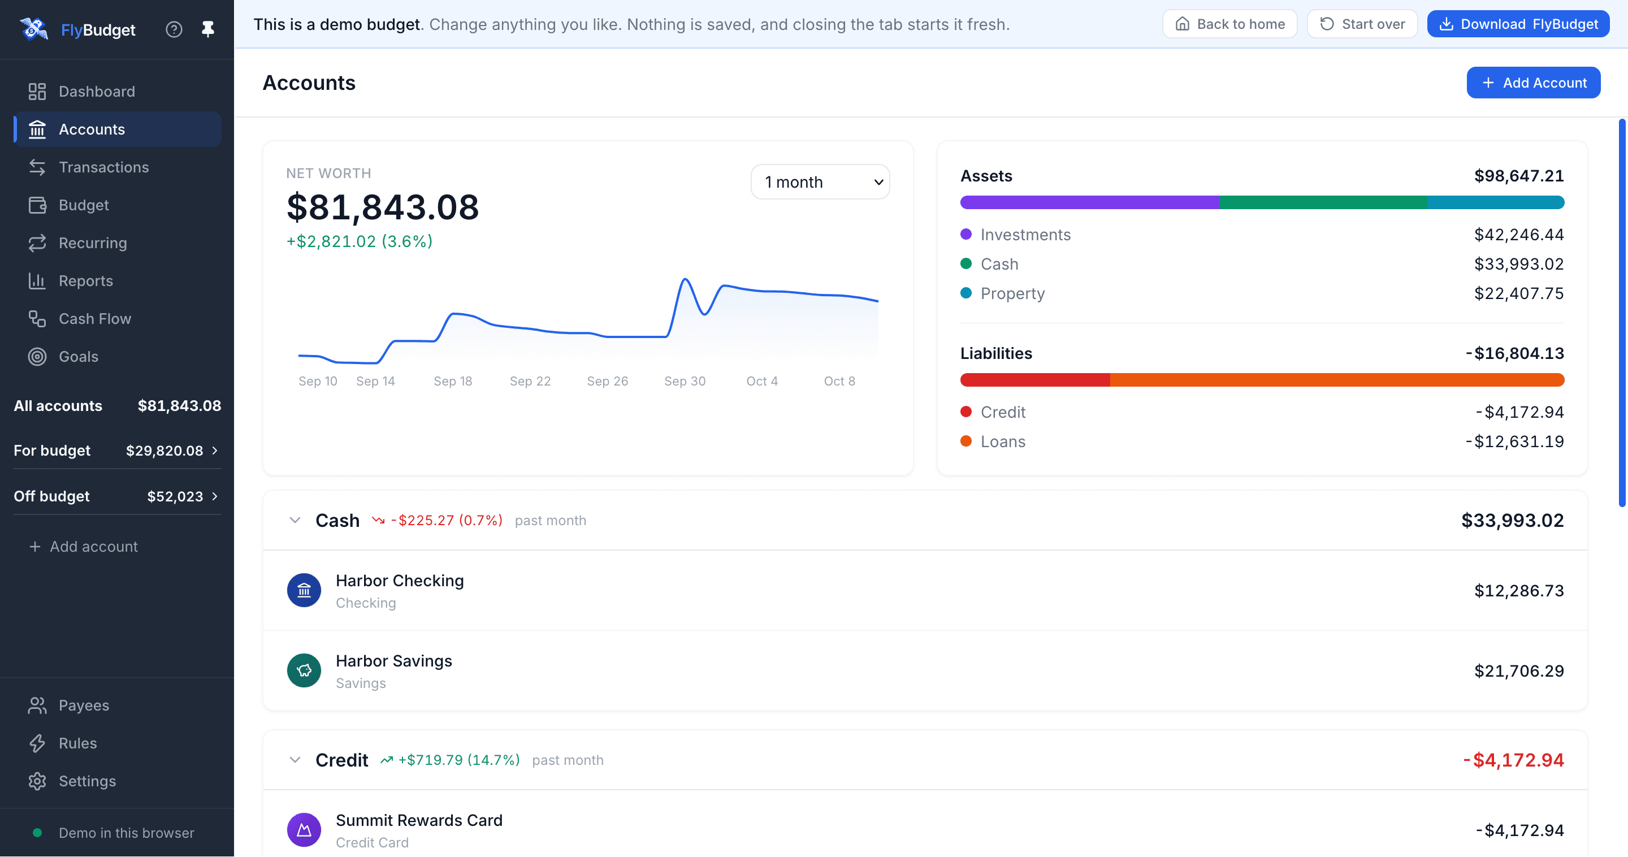Click the All accounts total row
The image size is (1628, 857).
pyautogui.click(x=118, y=406)
